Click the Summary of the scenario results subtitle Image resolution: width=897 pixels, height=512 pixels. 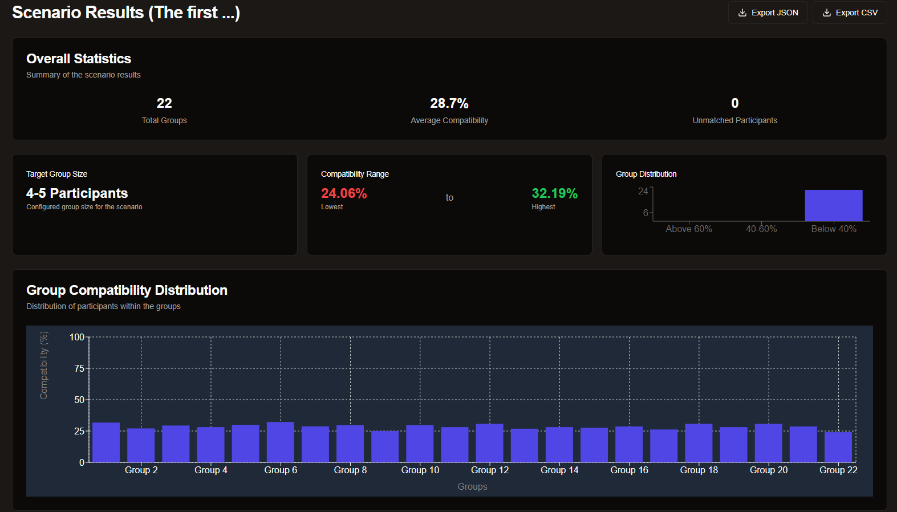tap(83, 75)
